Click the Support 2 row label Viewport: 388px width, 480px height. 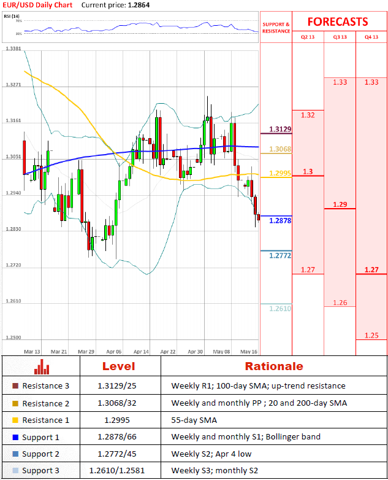[40, 454]
